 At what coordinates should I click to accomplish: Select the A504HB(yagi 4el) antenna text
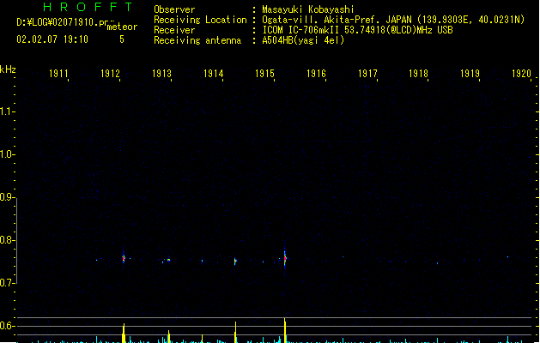tap(303, 40)
